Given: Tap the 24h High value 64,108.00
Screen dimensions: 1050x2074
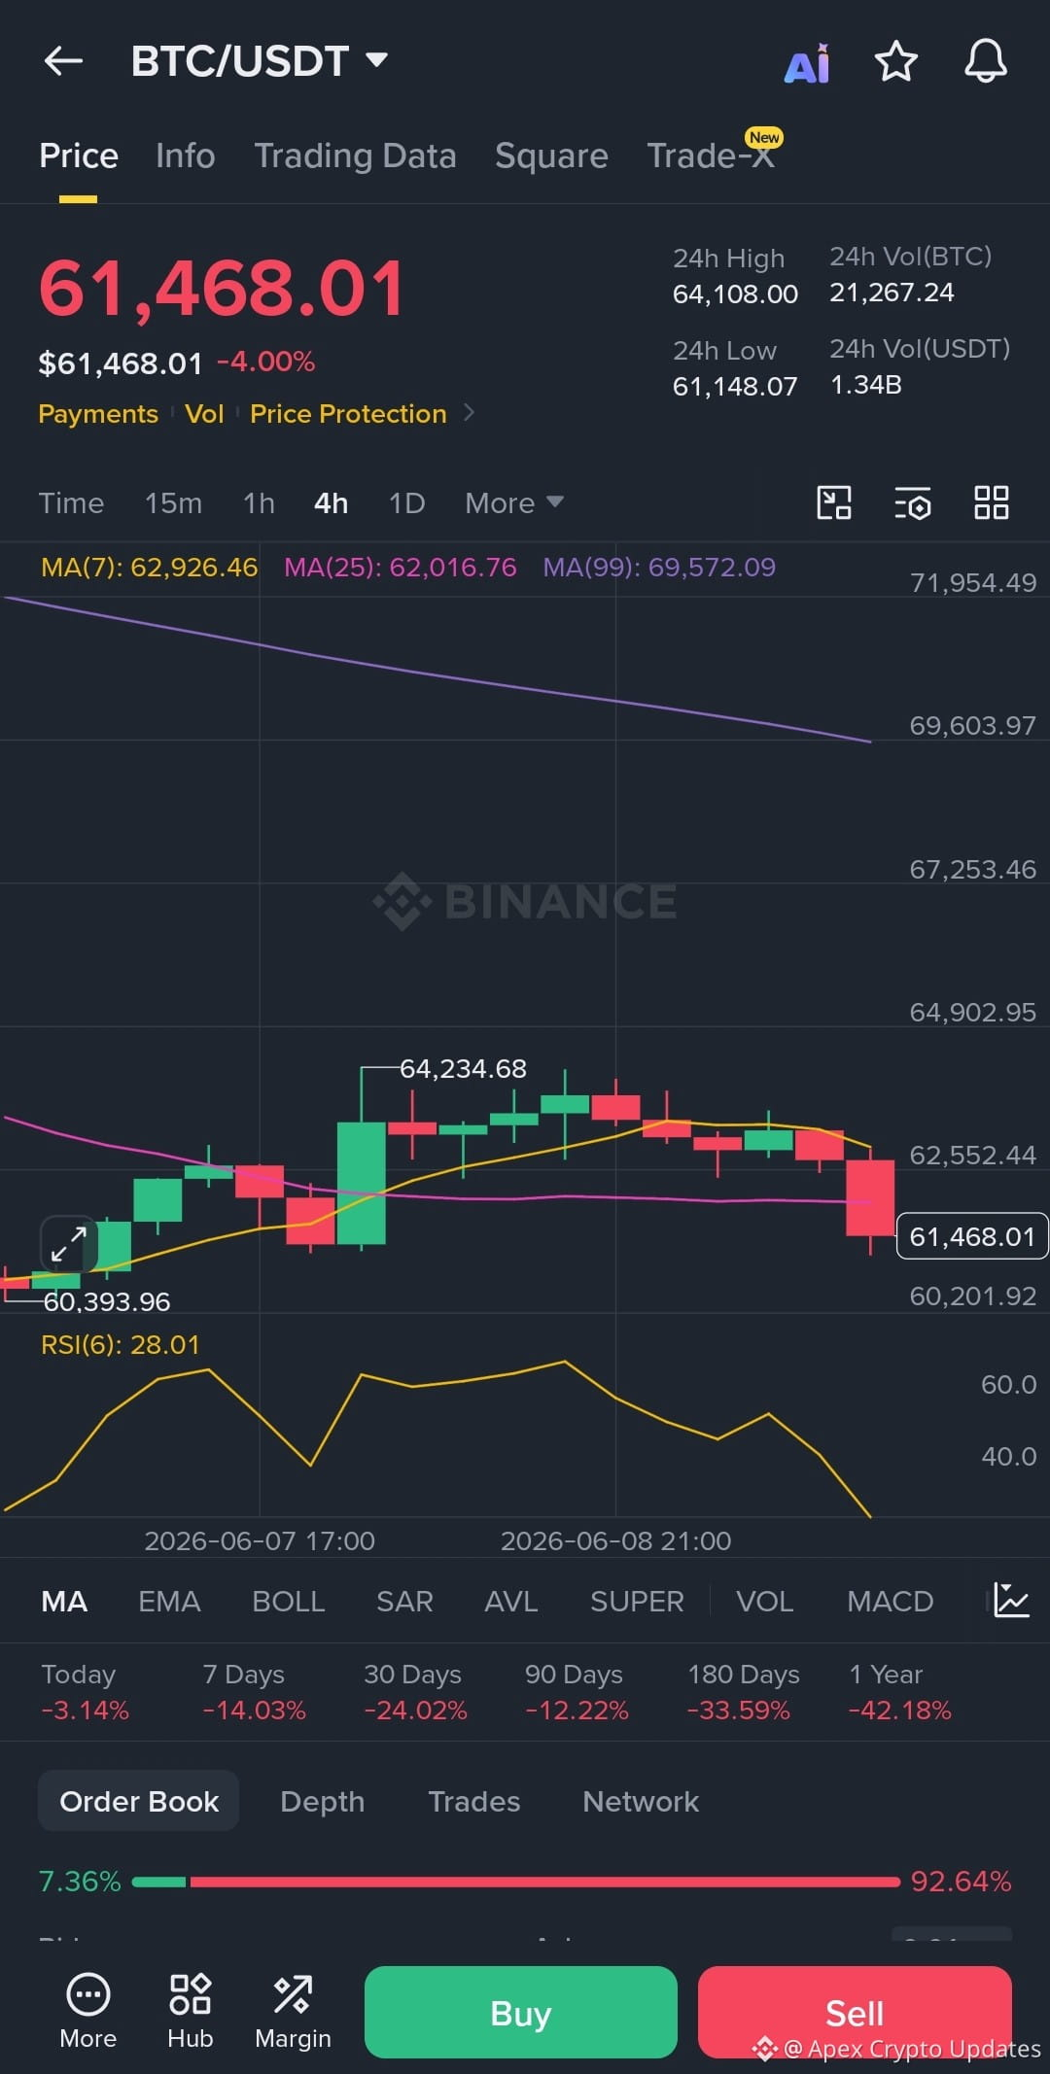Looking at the screenshot, I should [735, 294].
